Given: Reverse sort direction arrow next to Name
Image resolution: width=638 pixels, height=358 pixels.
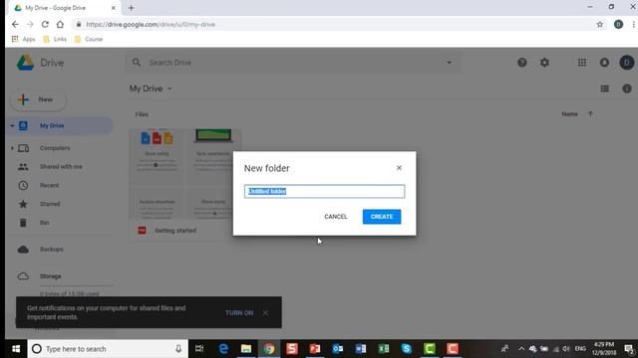Looking at the screenshot, I should 590,114.
